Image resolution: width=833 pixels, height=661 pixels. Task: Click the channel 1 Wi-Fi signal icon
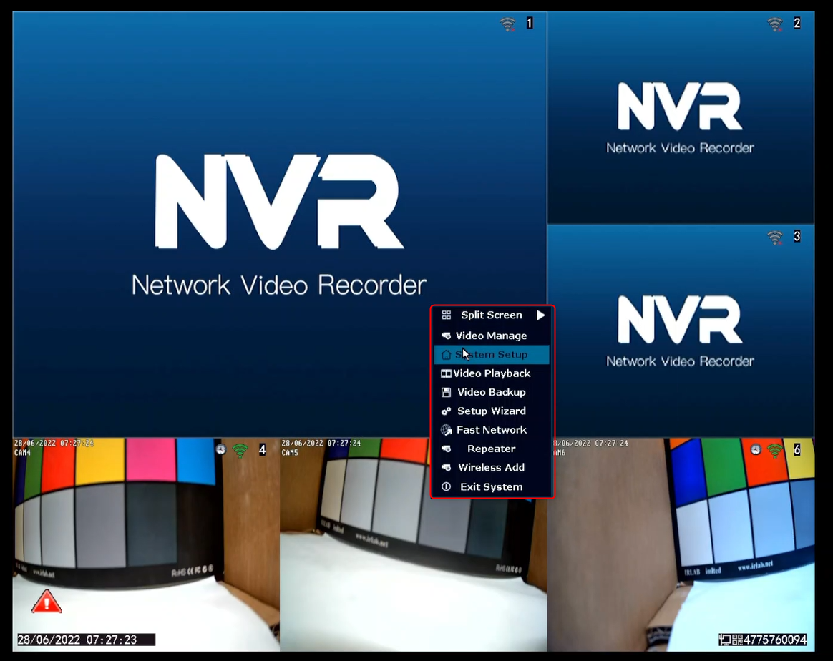point(508,24)
